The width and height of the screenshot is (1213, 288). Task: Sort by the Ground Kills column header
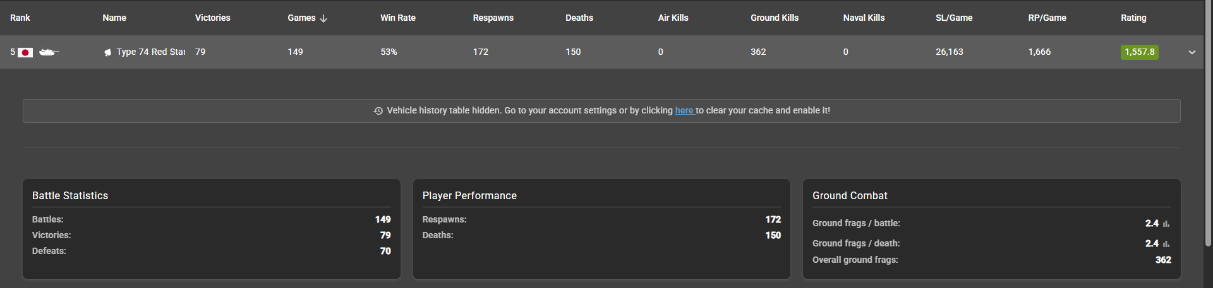pos(775,18)
